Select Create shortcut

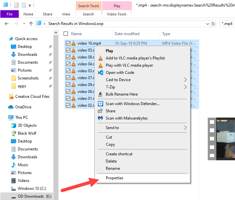click(142, 154)
